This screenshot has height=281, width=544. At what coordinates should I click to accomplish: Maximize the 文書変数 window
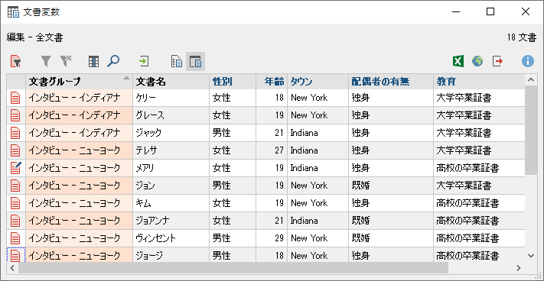coord(490,11)
